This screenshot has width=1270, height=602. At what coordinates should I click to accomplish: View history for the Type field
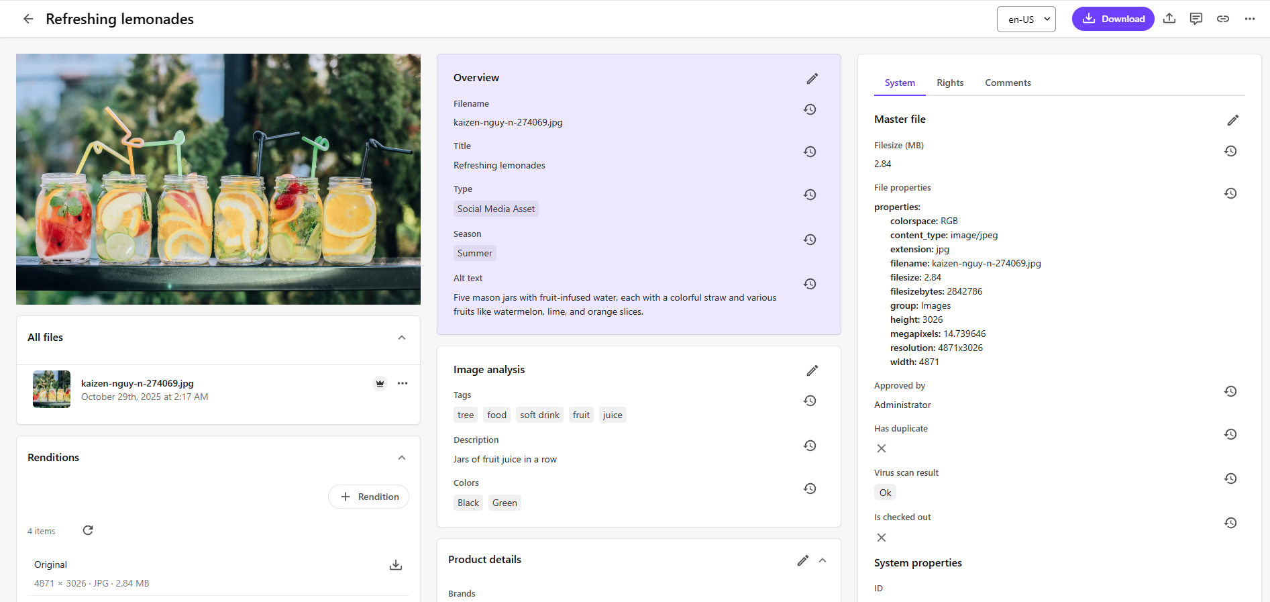coord(810,195)
